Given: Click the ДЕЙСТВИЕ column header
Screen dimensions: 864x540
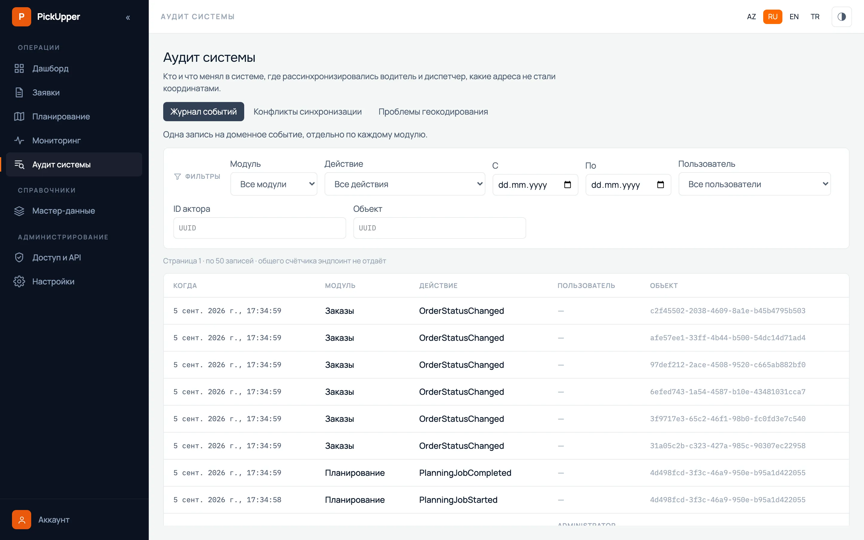Looking at the screenshot, I should [x=438, y=286].
